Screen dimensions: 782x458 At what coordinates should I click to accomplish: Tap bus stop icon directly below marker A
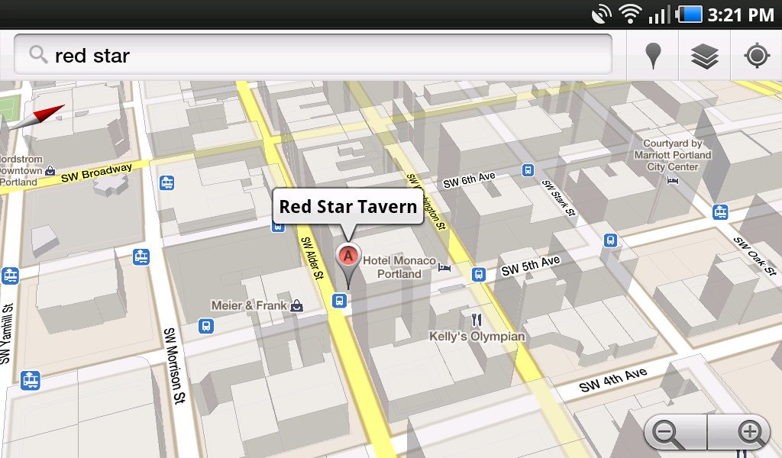[340, 301]
